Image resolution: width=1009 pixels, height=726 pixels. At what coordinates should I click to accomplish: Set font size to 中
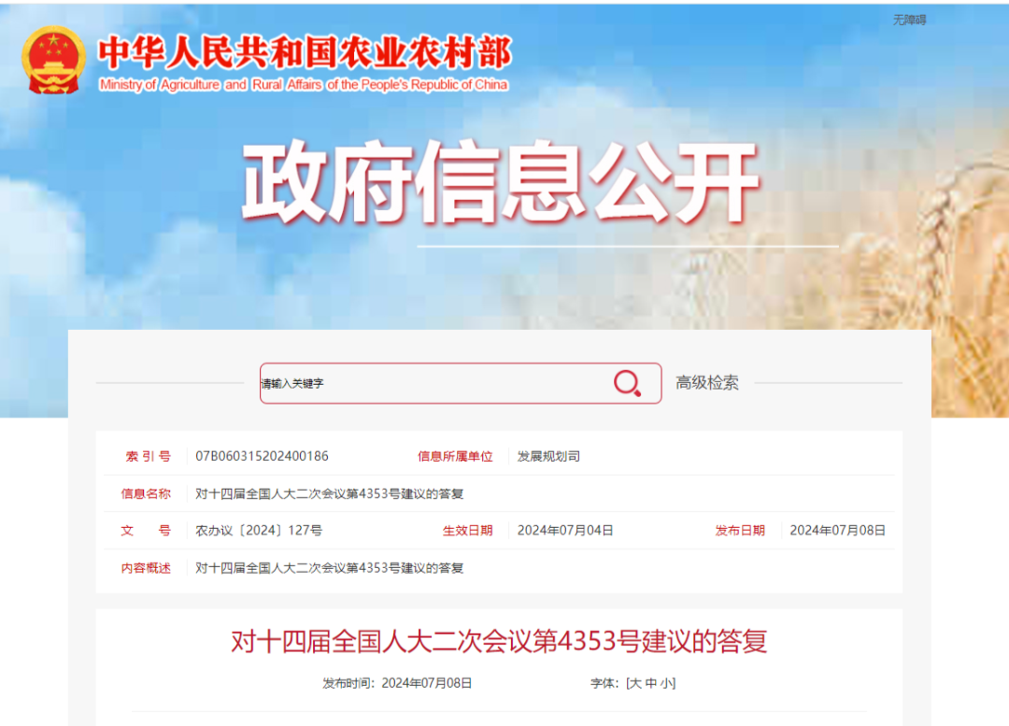(x=650, y=683)
